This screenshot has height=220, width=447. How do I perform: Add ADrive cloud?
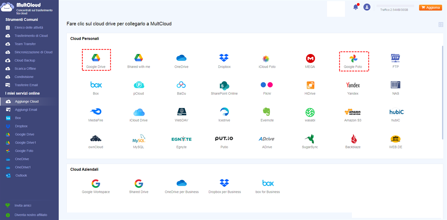tap(266, 139)
